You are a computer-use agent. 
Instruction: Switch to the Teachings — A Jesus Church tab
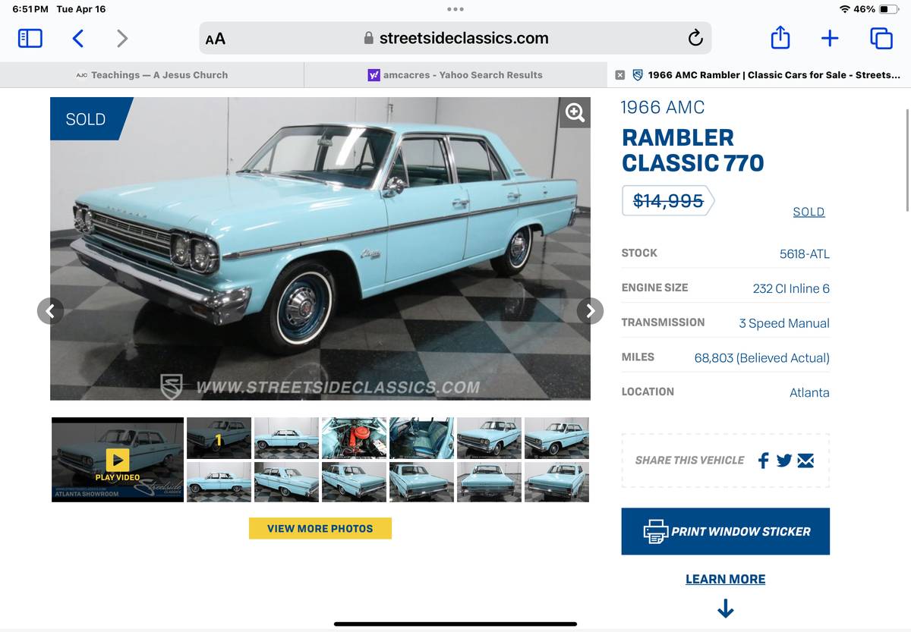pyautogui.click(x=152, y=75)
